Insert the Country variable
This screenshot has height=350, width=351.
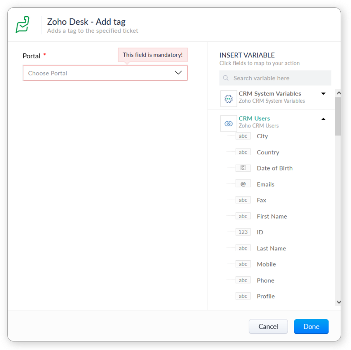(268, 152)
